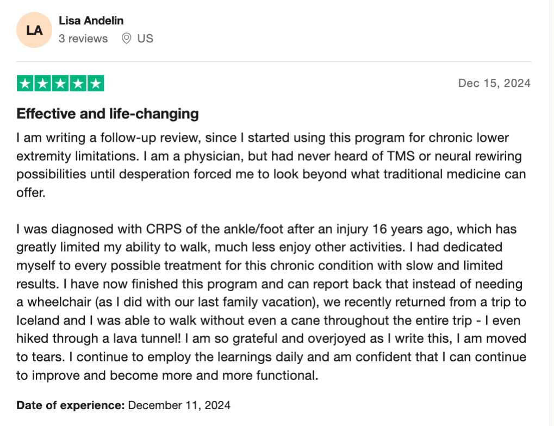Click the US country label
This screenshot has height=426, width=554.
(145, 39)
